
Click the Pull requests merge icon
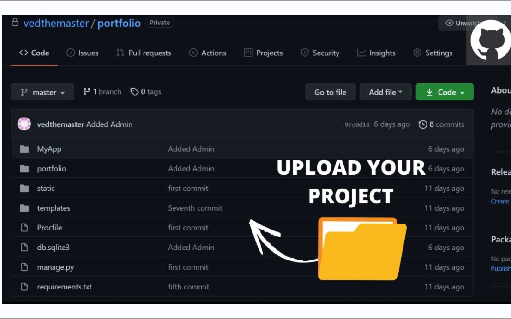pos(120,53)
